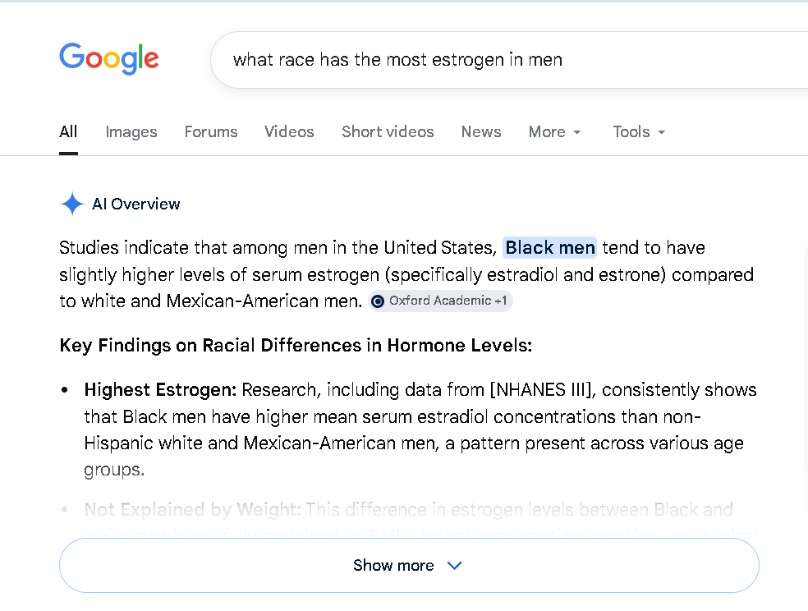
Task: Switch to the Images tab
Action: [131, 131]
